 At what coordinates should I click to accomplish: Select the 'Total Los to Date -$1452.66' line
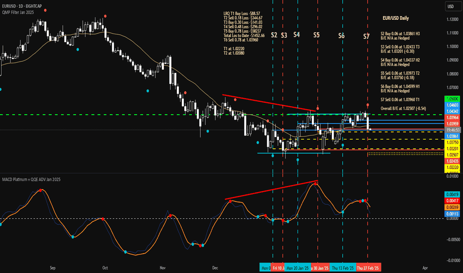[244, 35]
